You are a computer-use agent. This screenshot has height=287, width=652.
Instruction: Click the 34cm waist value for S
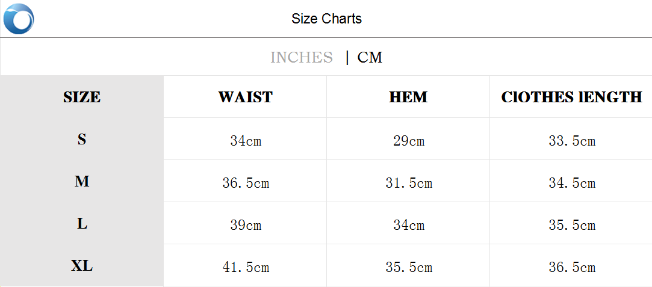(x=246, y=141)
